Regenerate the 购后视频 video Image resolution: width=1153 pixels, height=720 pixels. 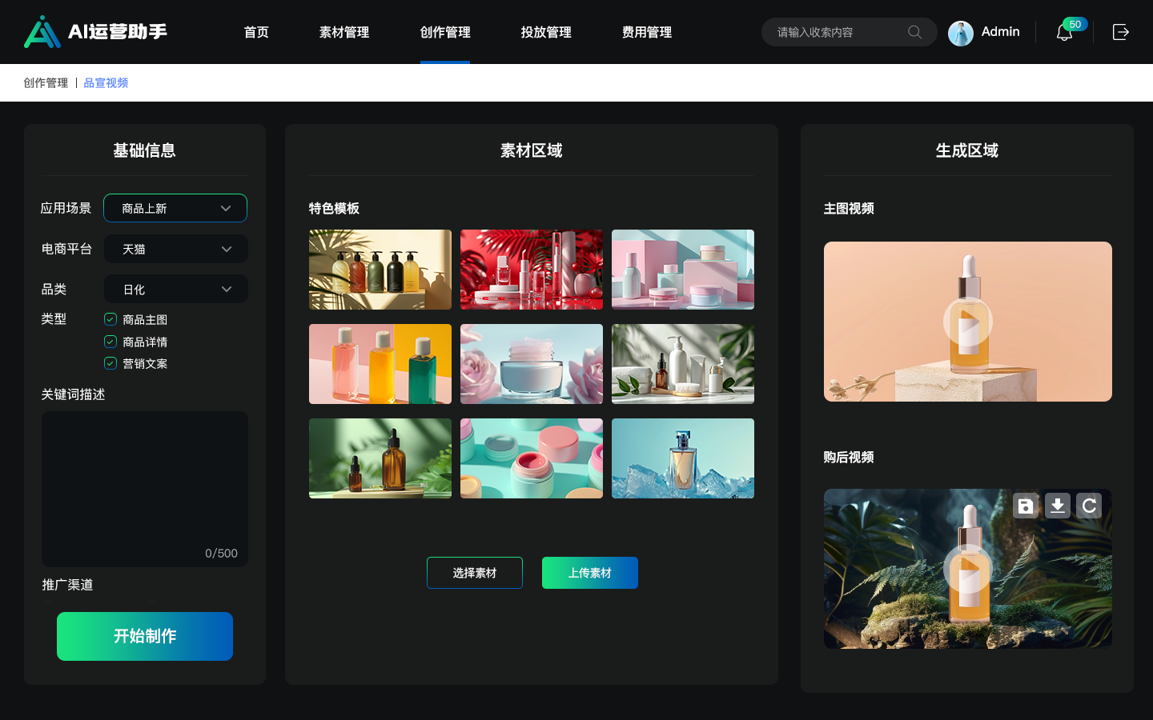(1089, 506)
